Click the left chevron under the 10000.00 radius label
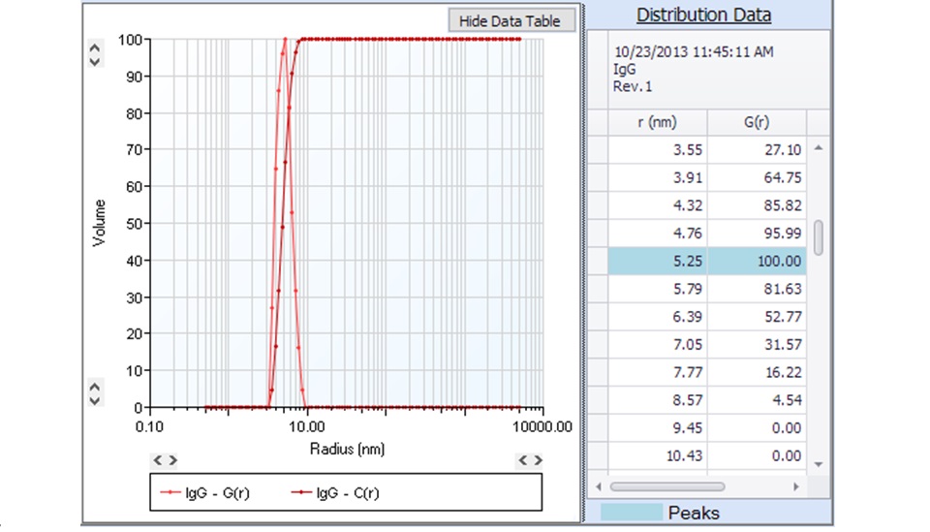 (x=523, y=460)
